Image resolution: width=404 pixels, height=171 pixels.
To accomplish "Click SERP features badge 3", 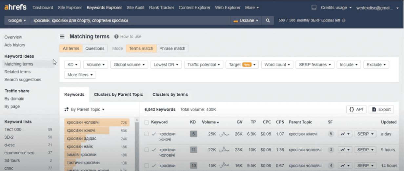I will click(x=331, y=150).
